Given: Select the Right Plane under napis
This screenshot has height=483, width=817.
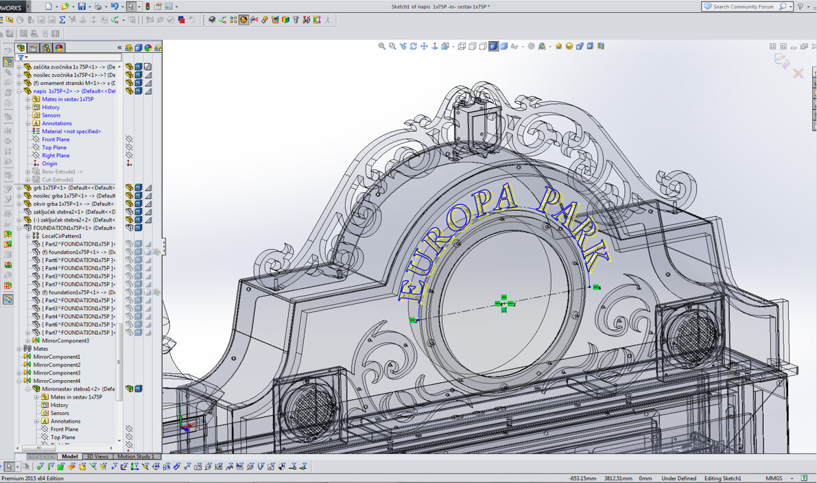Looking at the screenshot, I should click(56, 156).
